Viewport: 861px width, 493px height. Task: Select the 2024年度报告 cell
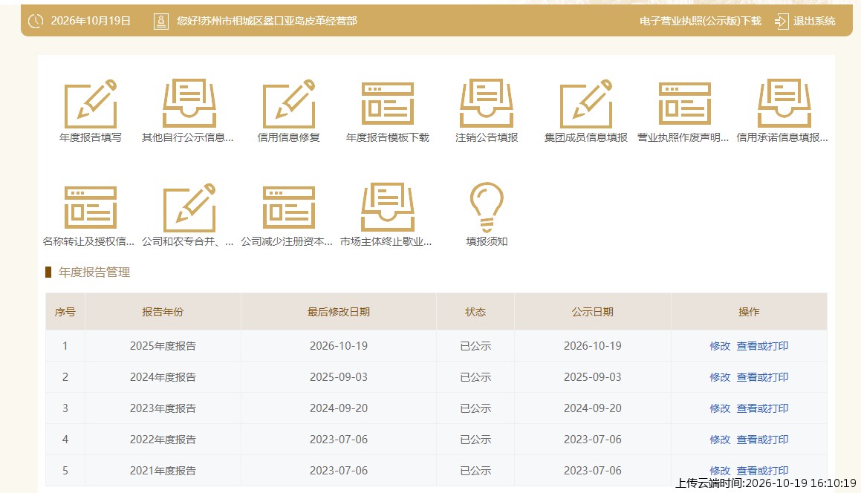click(x=163, y=378)
